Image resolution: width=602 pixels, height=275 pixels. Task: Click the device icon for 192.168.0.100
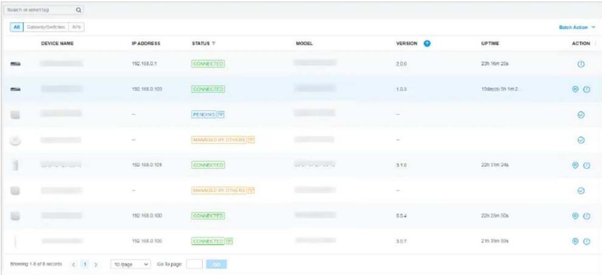[x=15, y=215]
